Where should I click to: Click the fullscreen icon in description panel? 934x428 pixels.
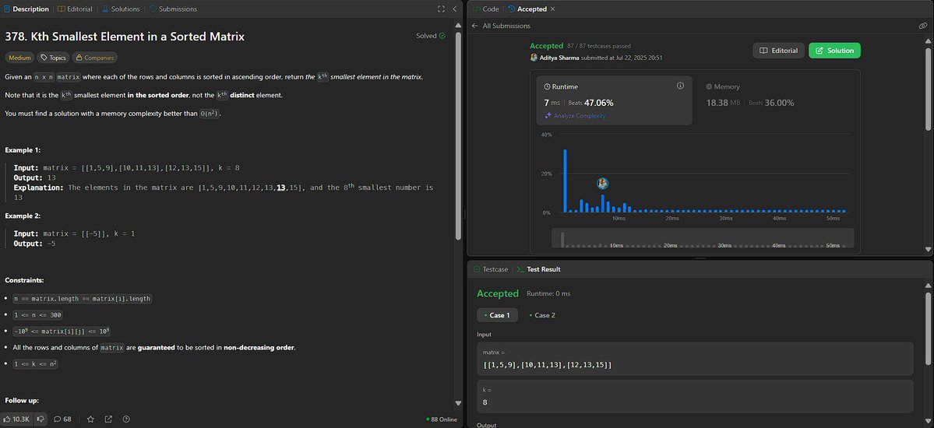[442, 9]
